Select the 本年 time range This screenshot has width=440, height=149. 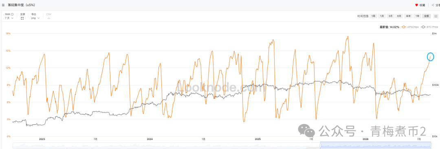click(x=408, y=16)
